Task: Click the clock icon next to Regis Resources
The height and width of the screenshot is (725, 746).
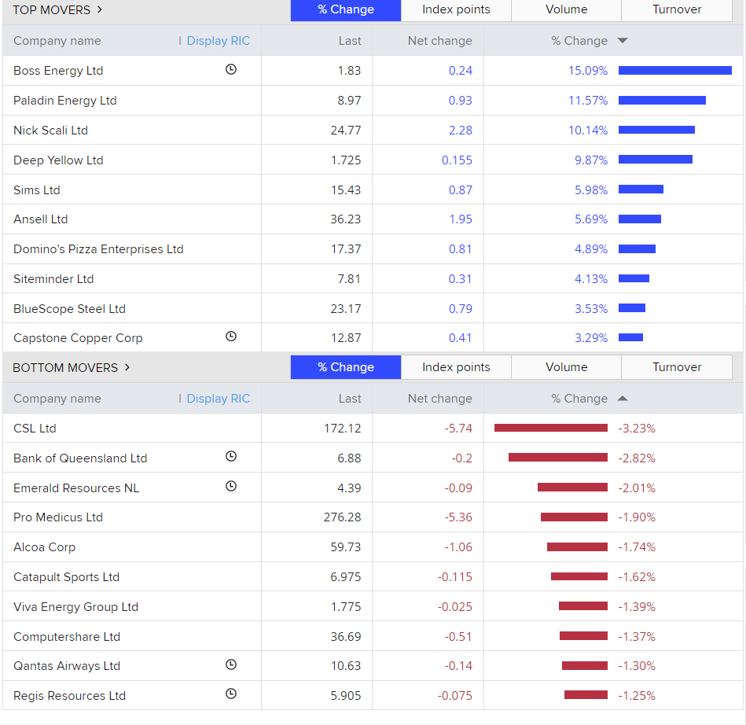Action: tap(230, 694)
